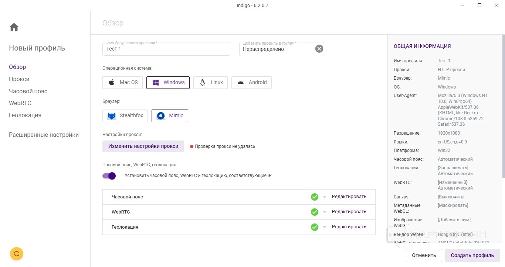Click the Создать профиль button
The image size is (505, 267).
click(472, 255)
